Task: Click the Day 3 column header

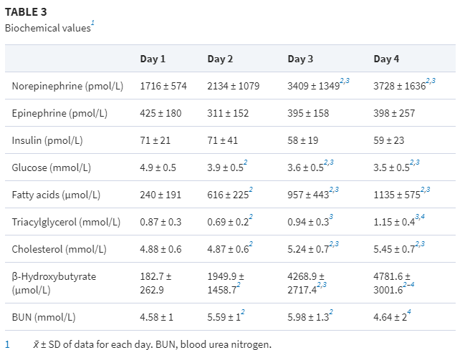Action: click(300, 59)
